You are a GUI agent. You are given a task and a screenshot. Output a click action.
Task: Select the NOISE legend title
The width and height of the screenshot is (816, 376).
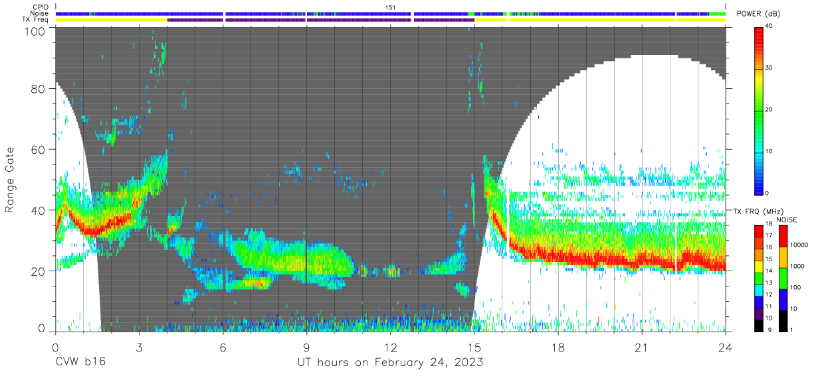[x=787, y=219]
